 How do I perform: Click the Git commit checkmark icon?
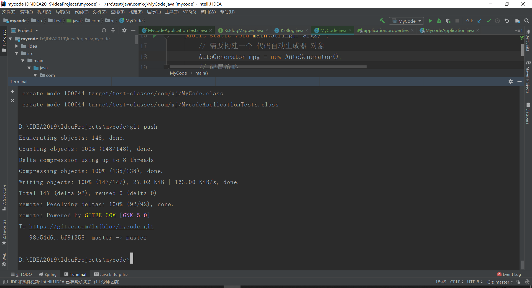488,21
